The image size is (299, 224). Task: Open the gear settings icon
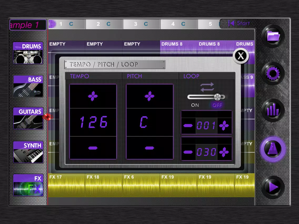point(273,74)
